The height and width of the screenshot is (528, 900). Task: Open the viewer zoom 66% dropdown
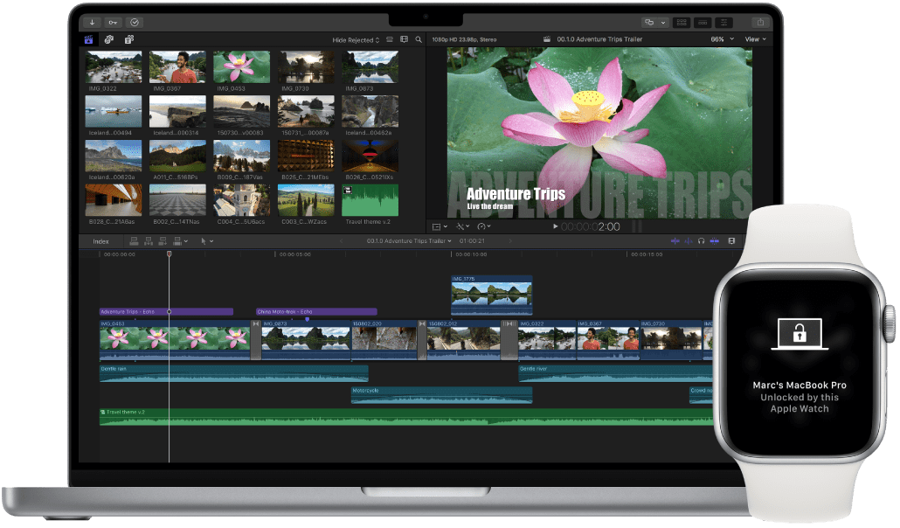point(720,39)
